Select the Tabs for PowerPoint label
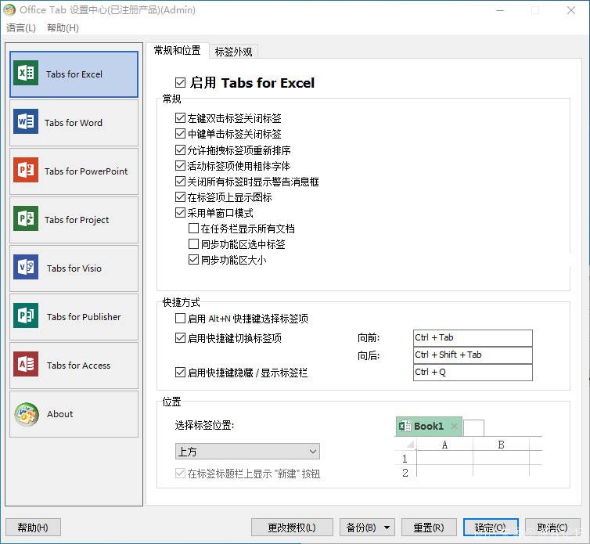Viewport: 590px width, 544px height. click(86, 171)
